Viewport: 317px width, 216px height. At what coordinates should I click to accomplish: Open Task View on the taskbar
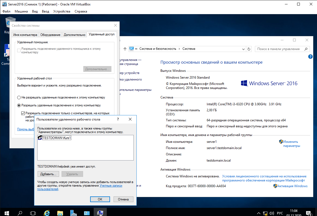[x=33, y=213]
